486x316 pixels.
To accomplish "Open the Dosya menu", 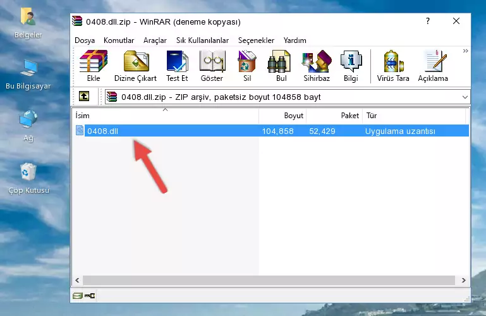I will [85, 40].
